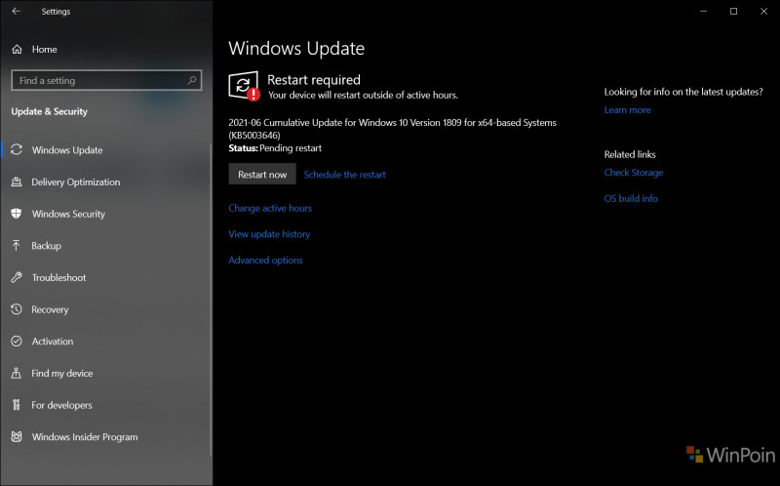Image resolution: width=780 pixels, height=486 pixels.
Task: Minimize the Settings window
Action: (703, 11)
